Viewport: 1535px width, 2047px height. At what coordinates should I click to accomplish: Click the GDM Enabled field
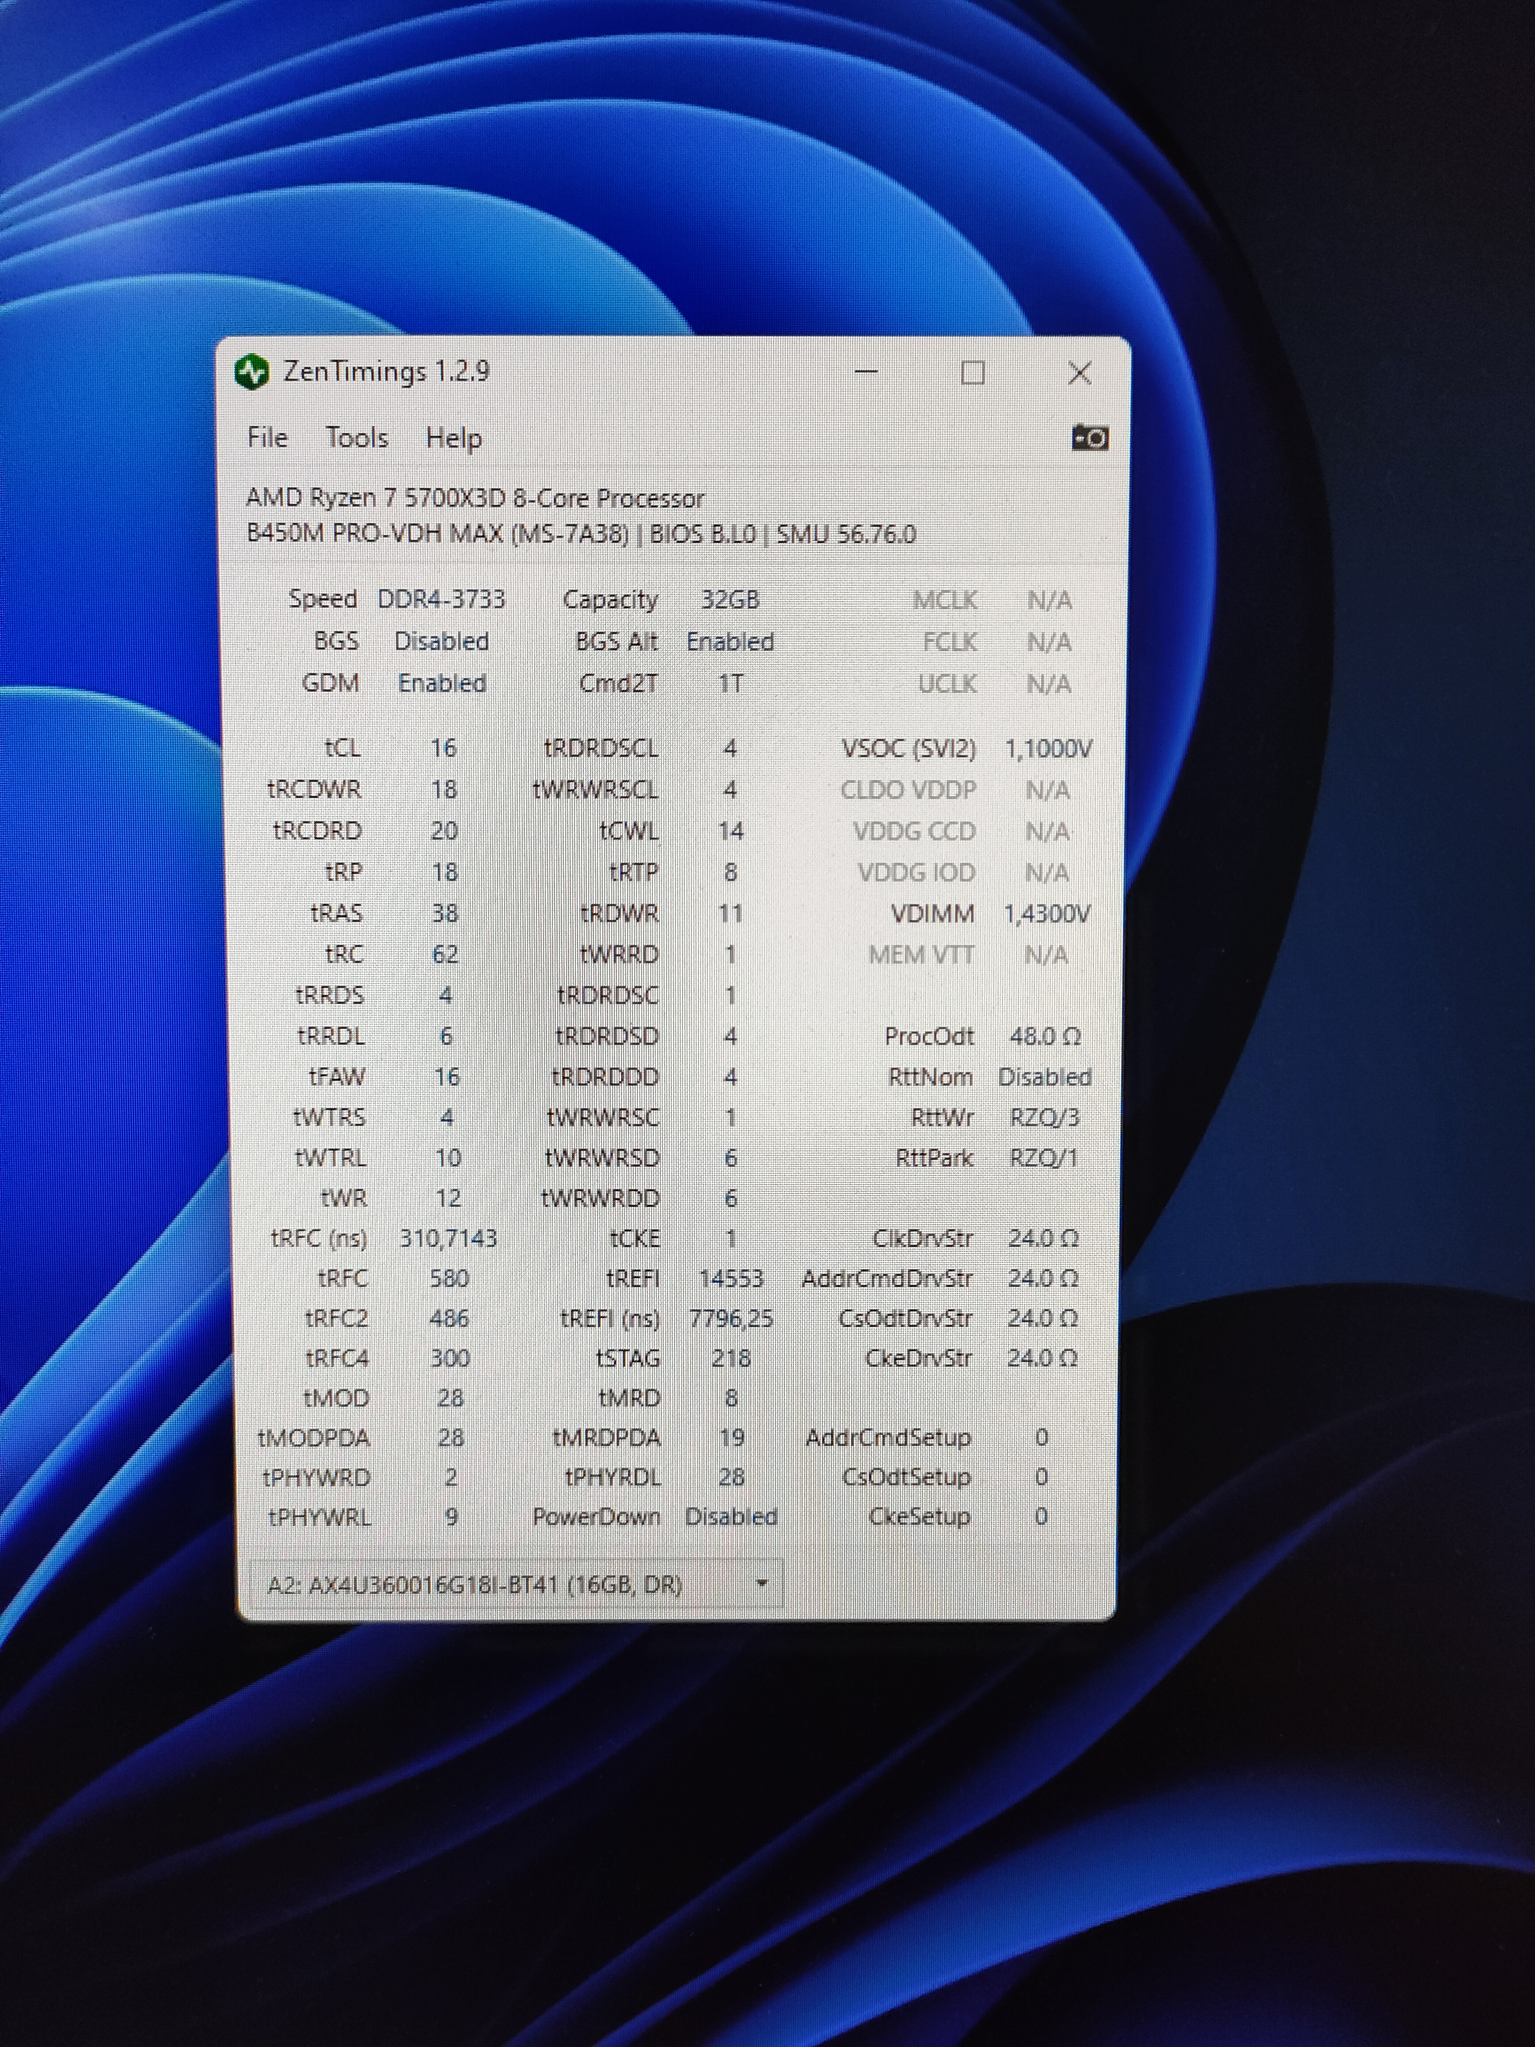tap(441, 683)
